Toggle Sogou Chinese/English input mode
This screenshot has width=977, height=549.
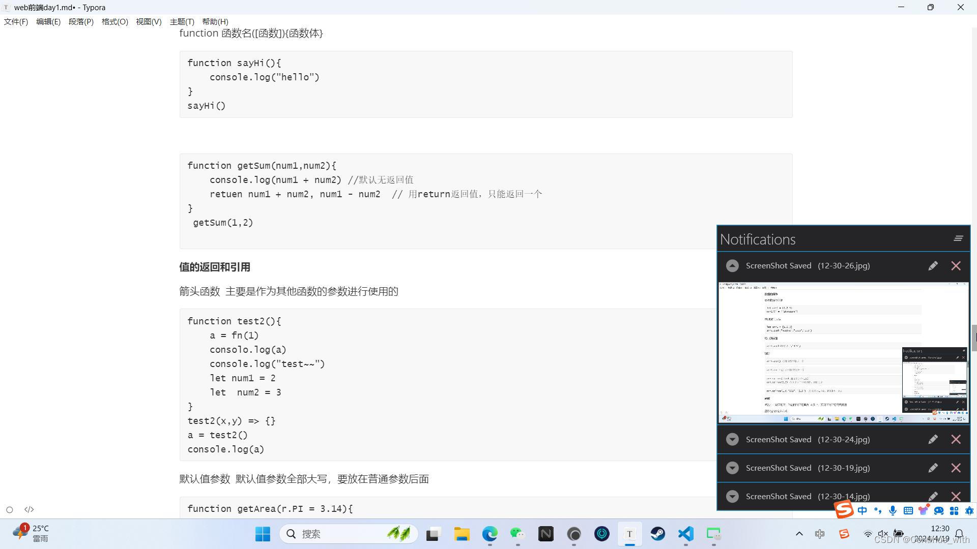click(862, 510)
